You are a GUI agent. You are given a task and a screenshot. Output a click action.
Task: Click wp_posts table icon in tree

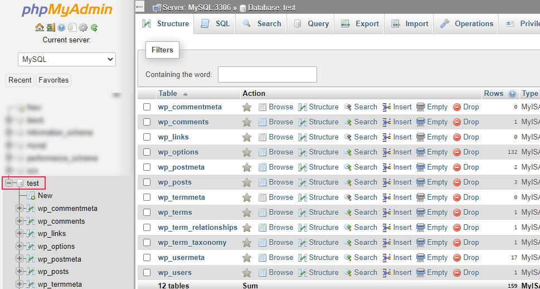(x=31, y=272)
